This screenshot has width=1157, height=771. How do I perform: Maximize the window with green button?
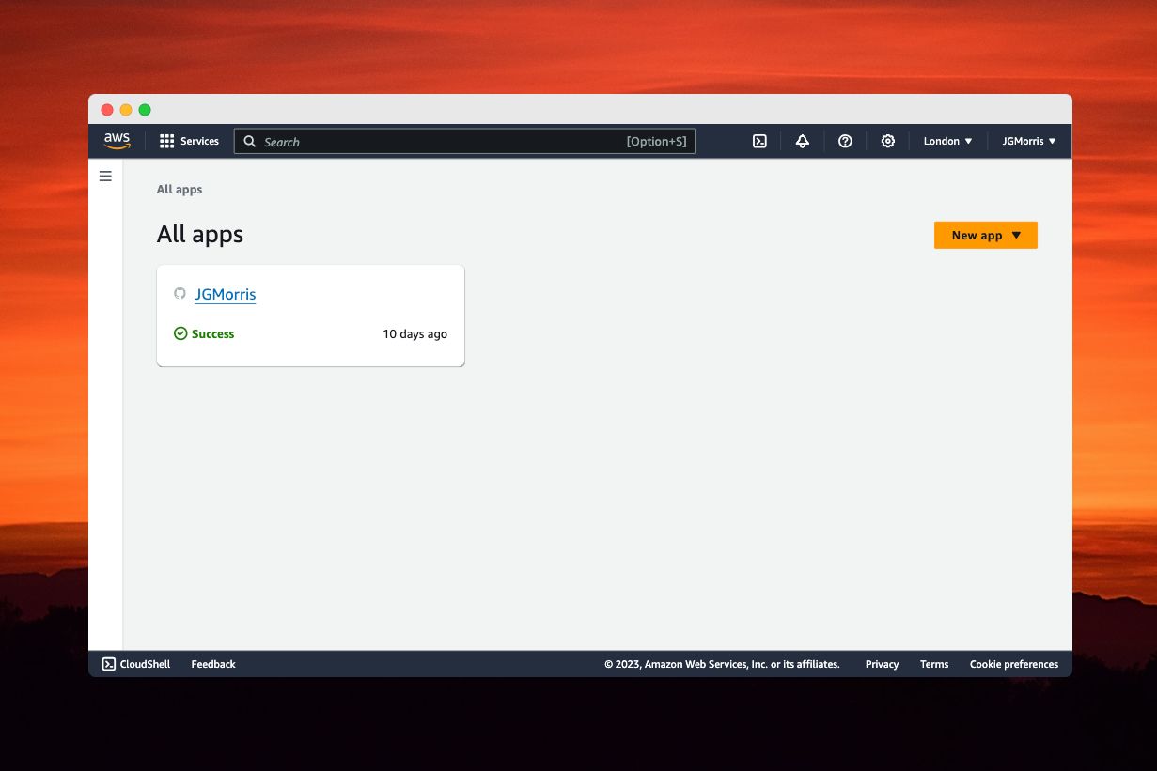[145, 110]
